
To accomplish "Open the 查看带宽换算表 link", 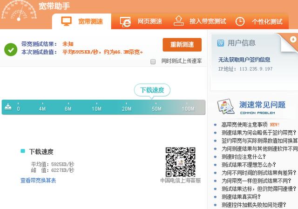I will [x=38, y=180].
